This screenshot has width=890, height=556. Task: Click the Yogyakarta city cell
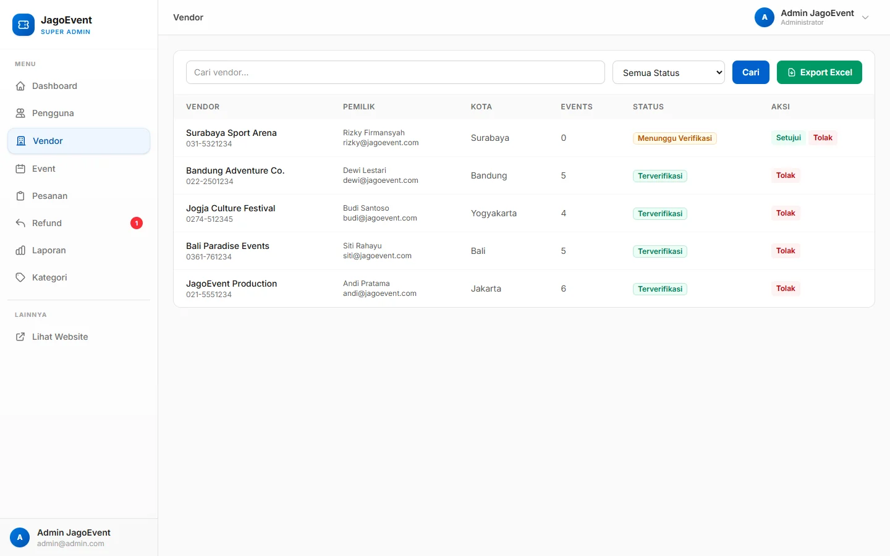tap(494, 213)
